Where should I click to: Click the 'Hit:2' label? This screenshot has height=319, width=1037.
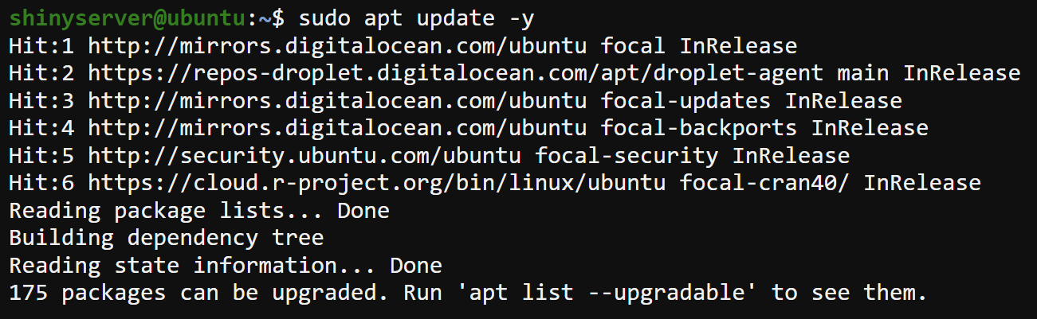click(41, 74)
